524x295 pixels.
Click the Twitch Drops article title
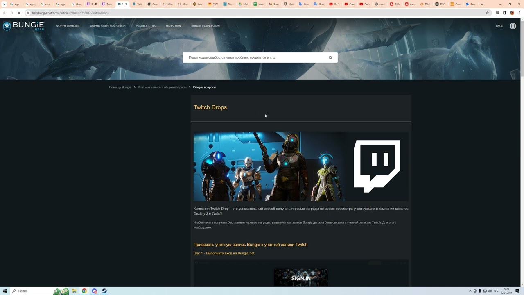click(210, 107)
